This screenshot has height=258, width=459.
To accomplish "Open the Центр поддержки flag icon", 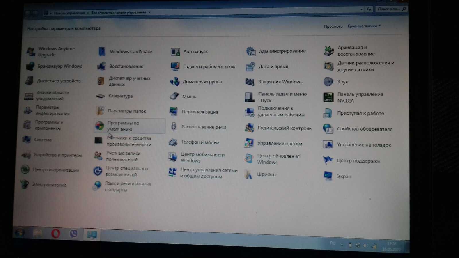I will pos(328,160).
